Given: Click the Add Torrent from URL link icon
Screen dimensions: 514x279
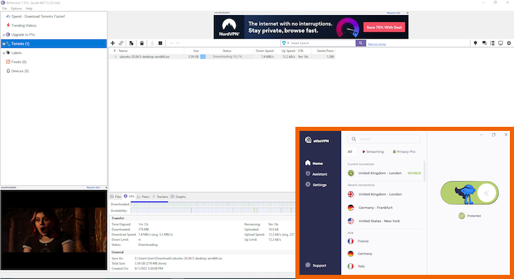Looking at the screenshot, I should [x=121, y=43].
